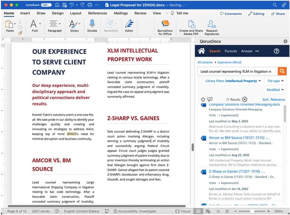290x215 pixels.
Task: Switch to the Mailings tab
Action: (x=121, y=13)
